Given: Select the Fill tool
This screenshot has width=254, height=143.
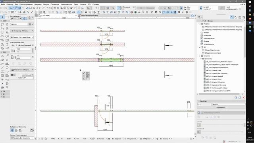Looking at the screenshot, I should tap(7, 64).
